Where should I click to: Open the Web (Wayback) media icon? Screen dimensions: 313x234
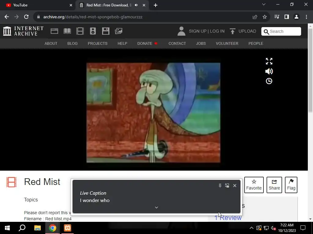(54, 31)
